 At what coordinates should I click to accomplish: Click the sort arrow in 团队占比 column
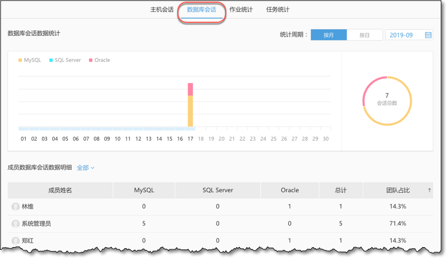(429, 190)
